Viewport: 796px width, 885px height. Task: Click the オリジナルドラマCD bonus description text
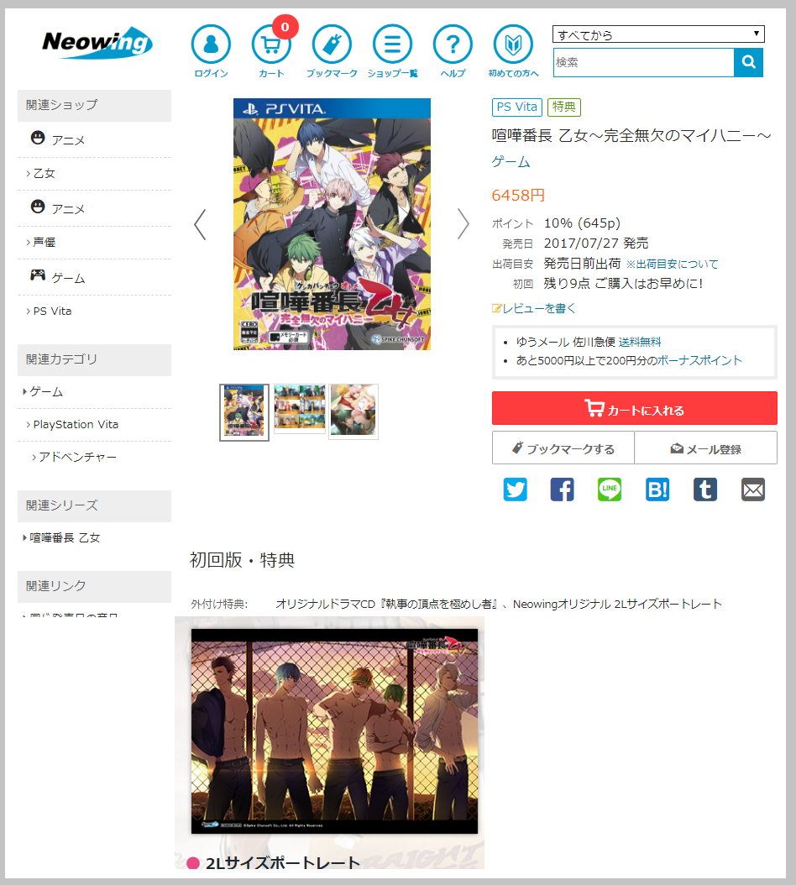point(499,604)
